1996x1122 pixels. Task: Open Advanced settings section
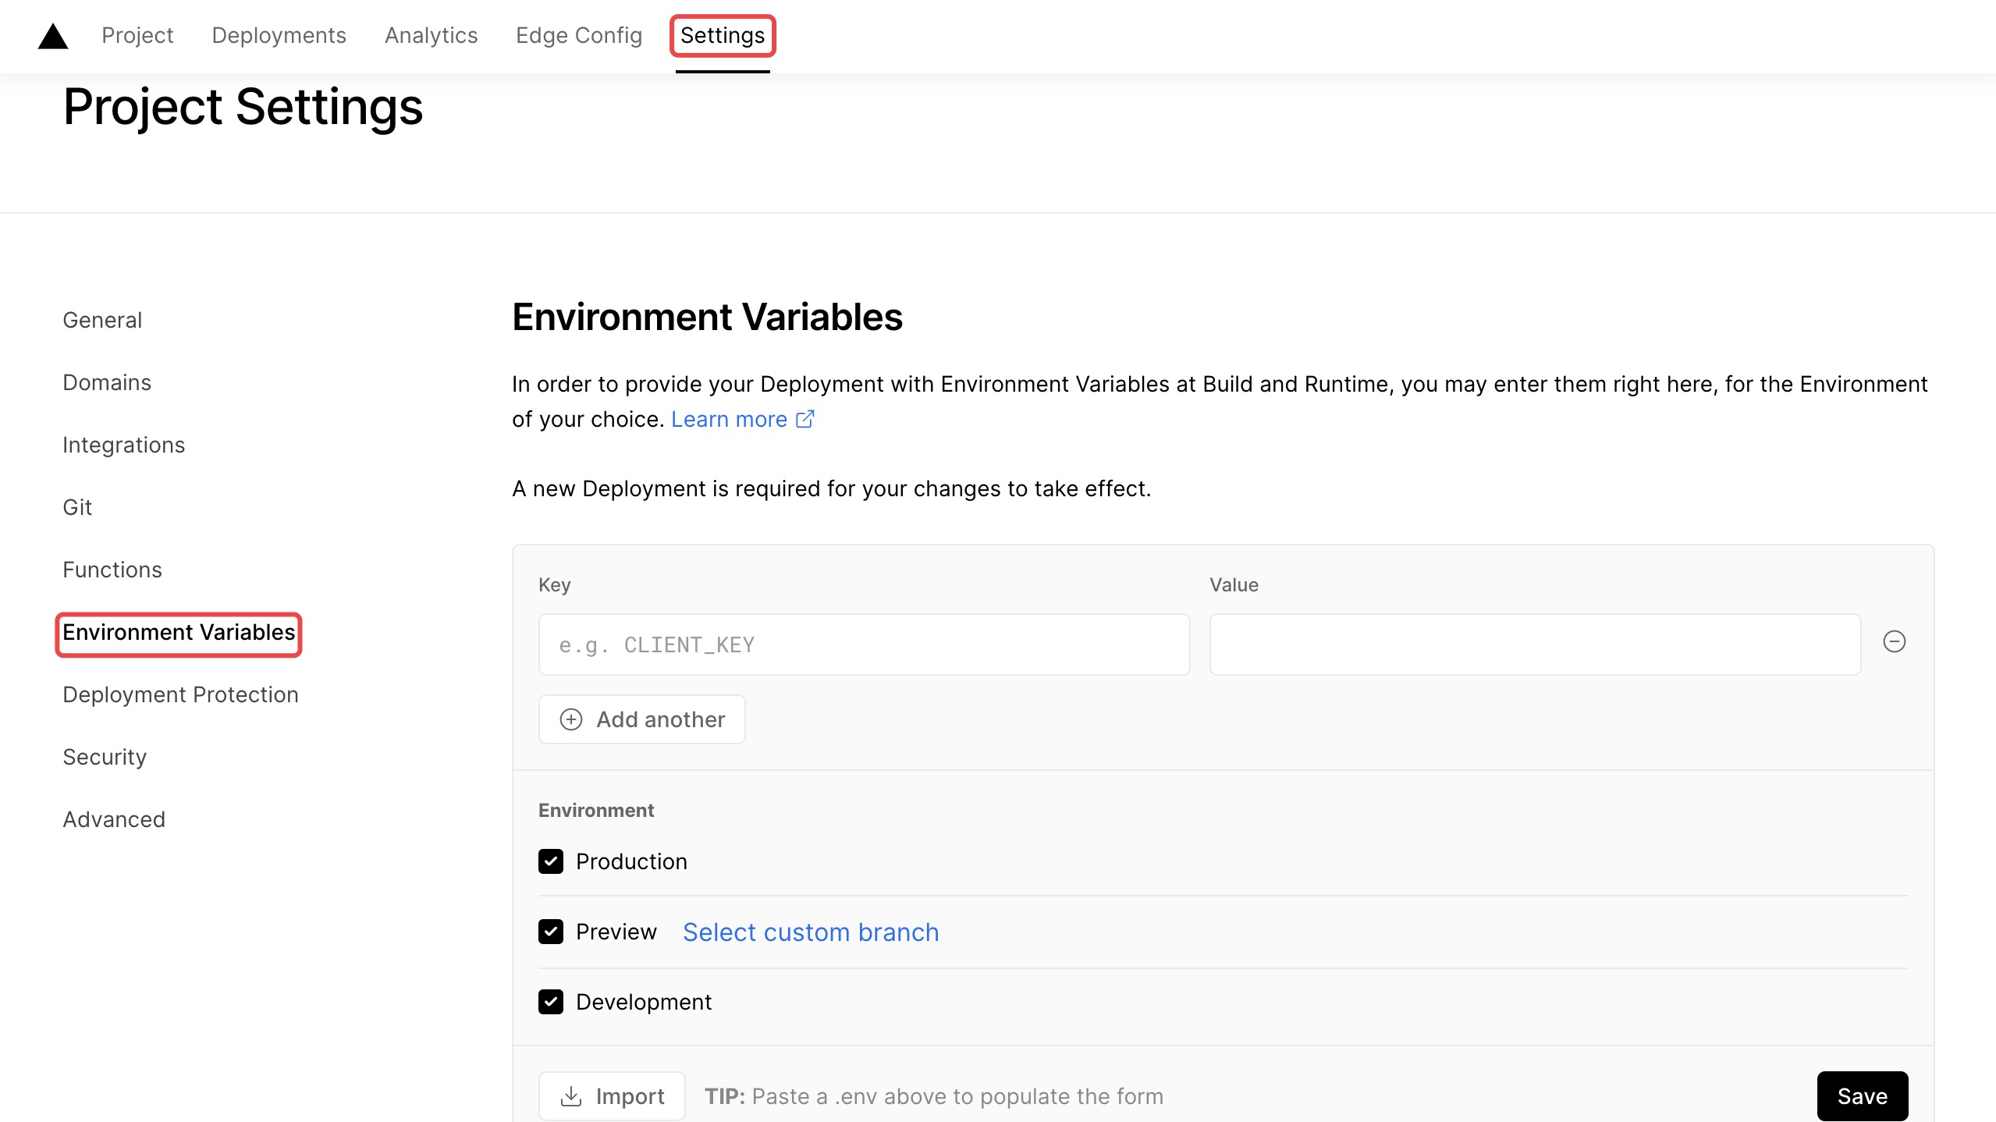(x=114, y=819)
